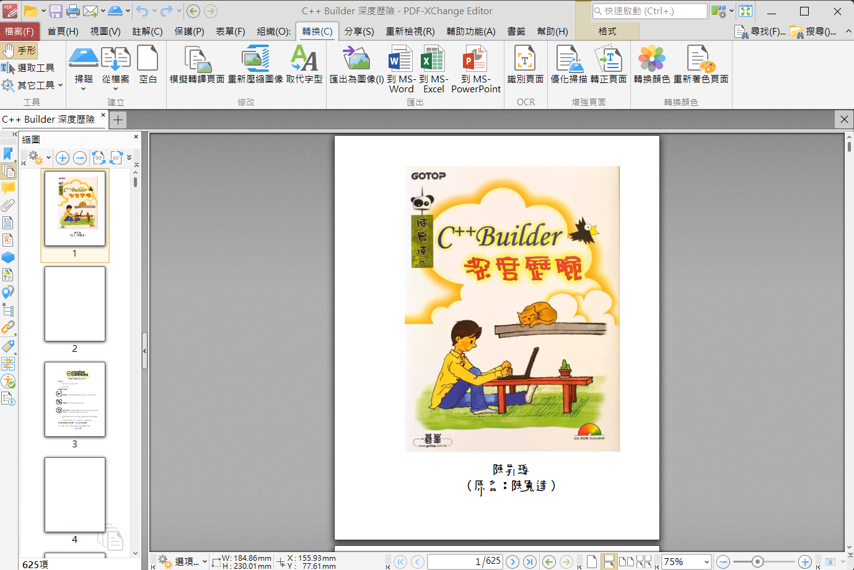The image size is (854, 570).
Task: Open the 75% zoom level dropdown
Action: coord(706,562)
